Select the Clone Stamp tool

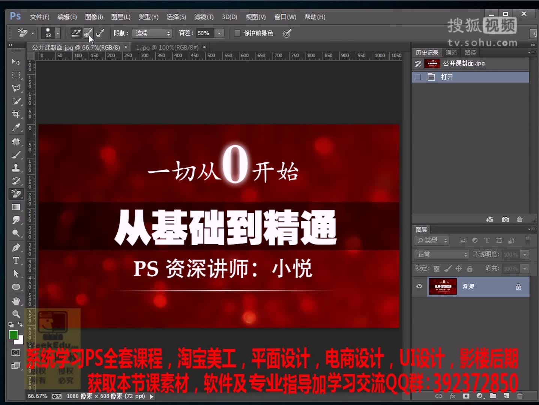[x=16, y=168]
